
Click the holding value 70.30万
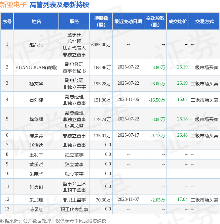pyautogui.click(x=103, y=200)
